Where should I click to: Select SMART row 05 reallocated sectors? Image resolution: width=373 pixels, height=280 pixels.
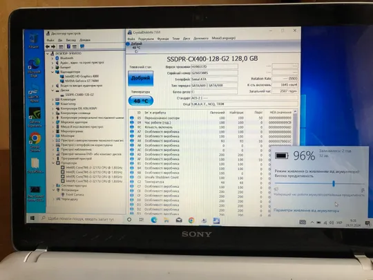pos(211,118)
